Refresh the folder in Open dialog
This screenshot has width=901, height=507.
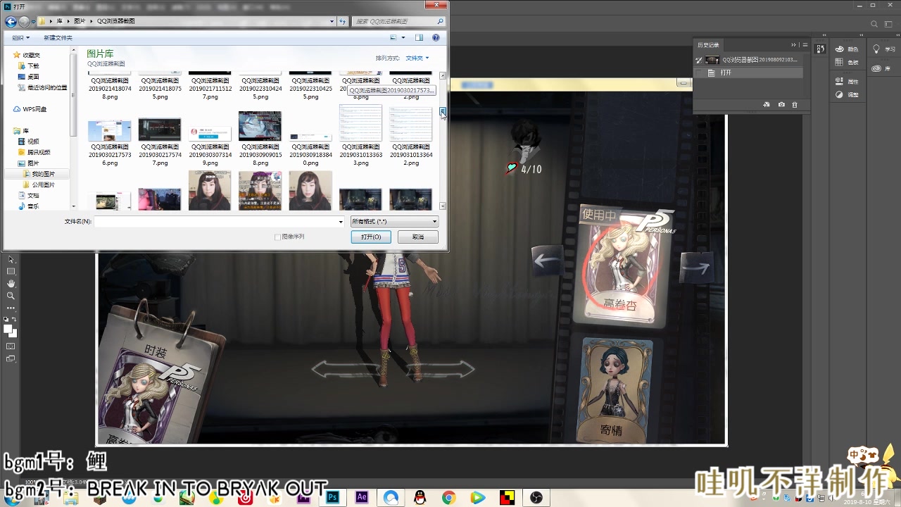coord(343,22)
